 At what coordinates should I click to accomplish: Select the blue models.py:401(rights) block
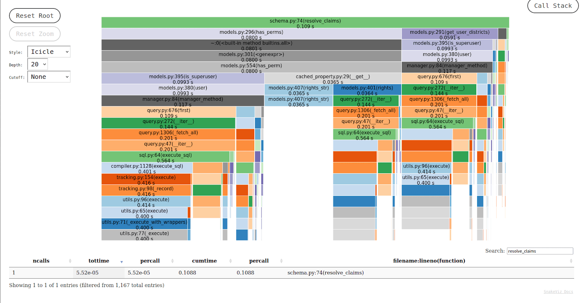(x=367, y=90)
